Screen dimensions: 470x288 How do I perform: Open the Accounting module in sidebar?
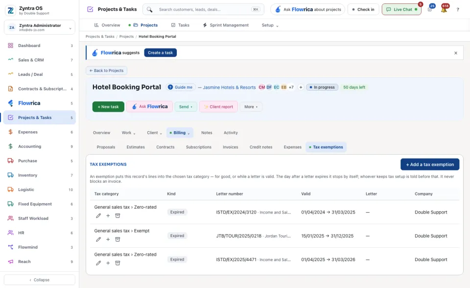pyautogui.click(x=40, y=146)
